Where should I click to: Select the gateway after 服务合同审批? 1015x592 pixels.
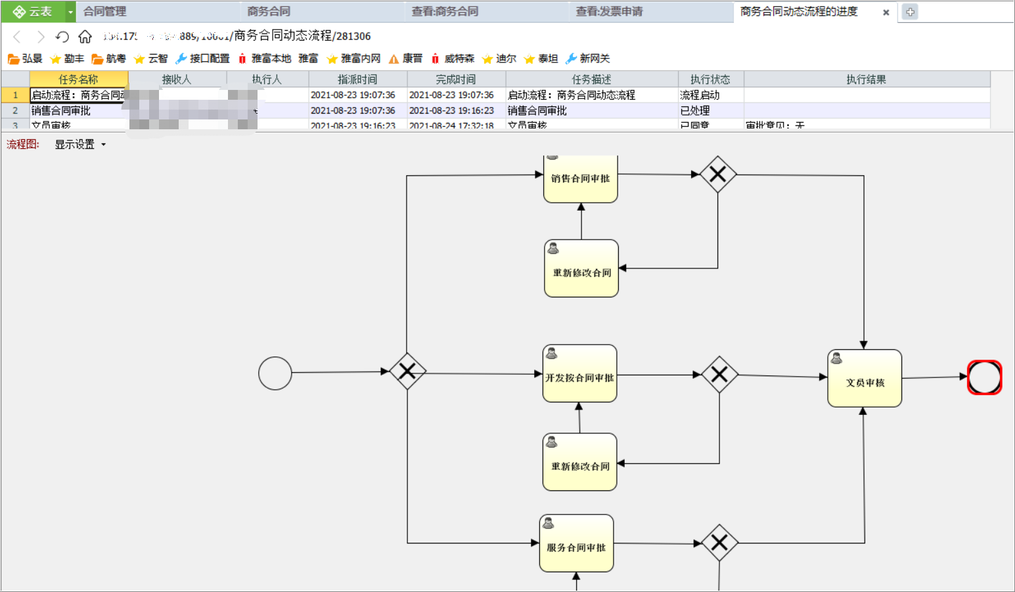click(x=720, y=543)
